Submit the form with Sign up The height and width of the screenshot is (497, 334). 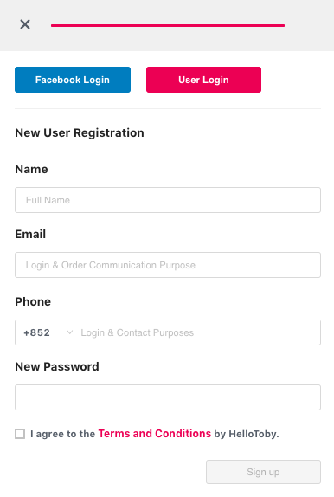(263, 472)
